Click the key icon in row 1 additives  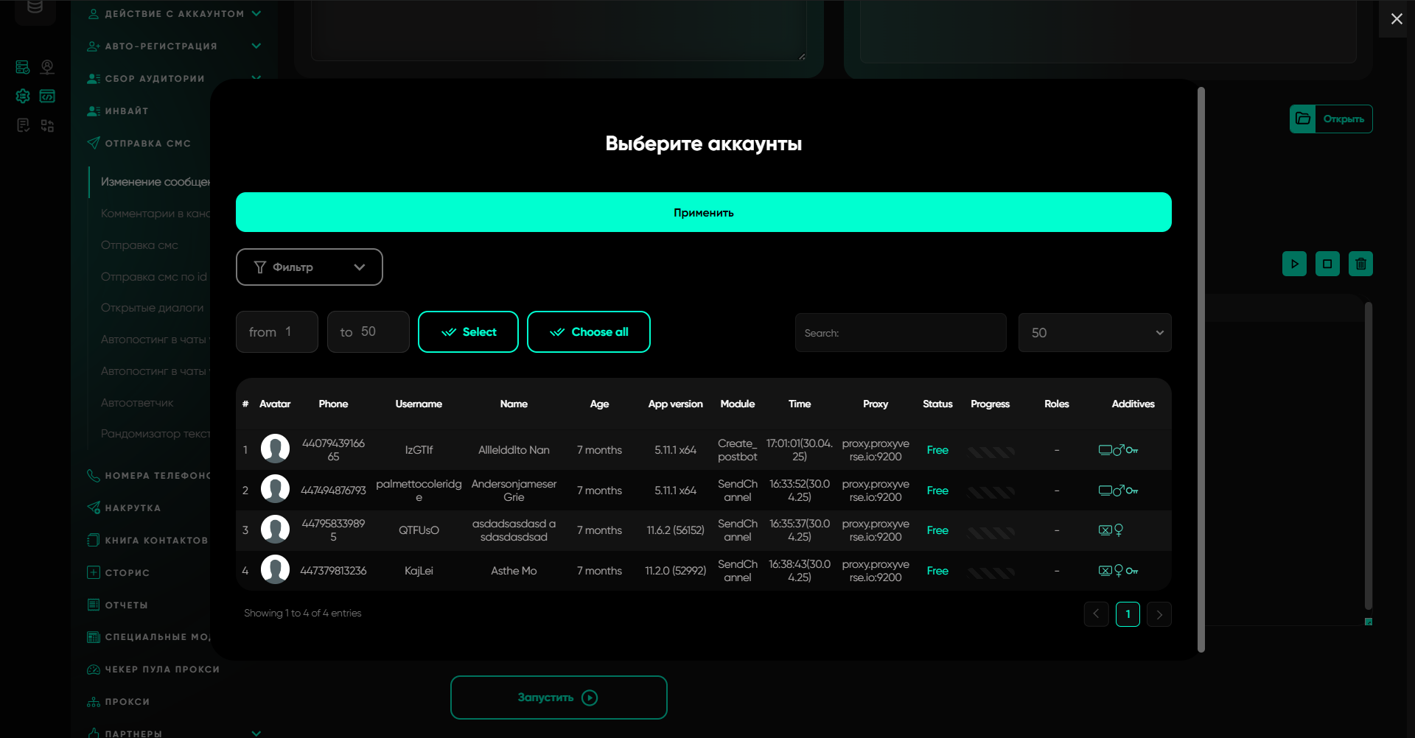coord(1132,450)
